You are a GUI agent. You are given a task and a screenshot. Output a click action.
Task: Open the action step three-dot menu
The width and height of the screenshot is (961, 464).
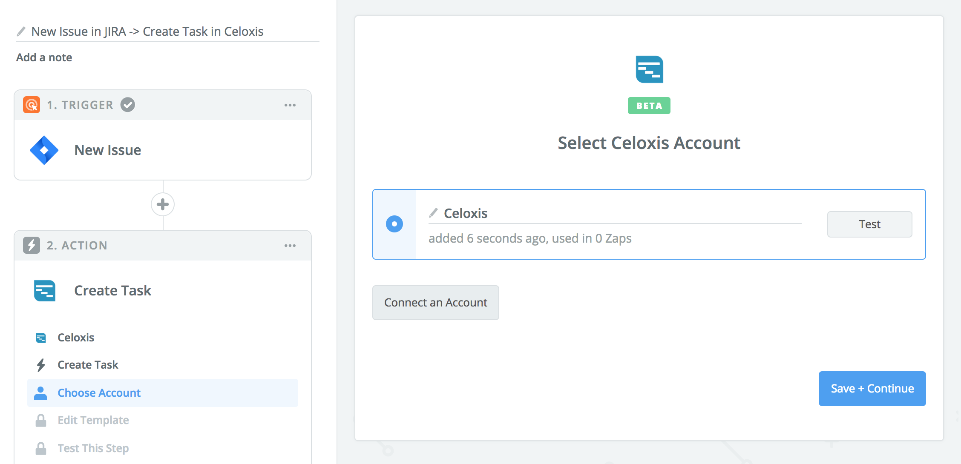point(290,246)
